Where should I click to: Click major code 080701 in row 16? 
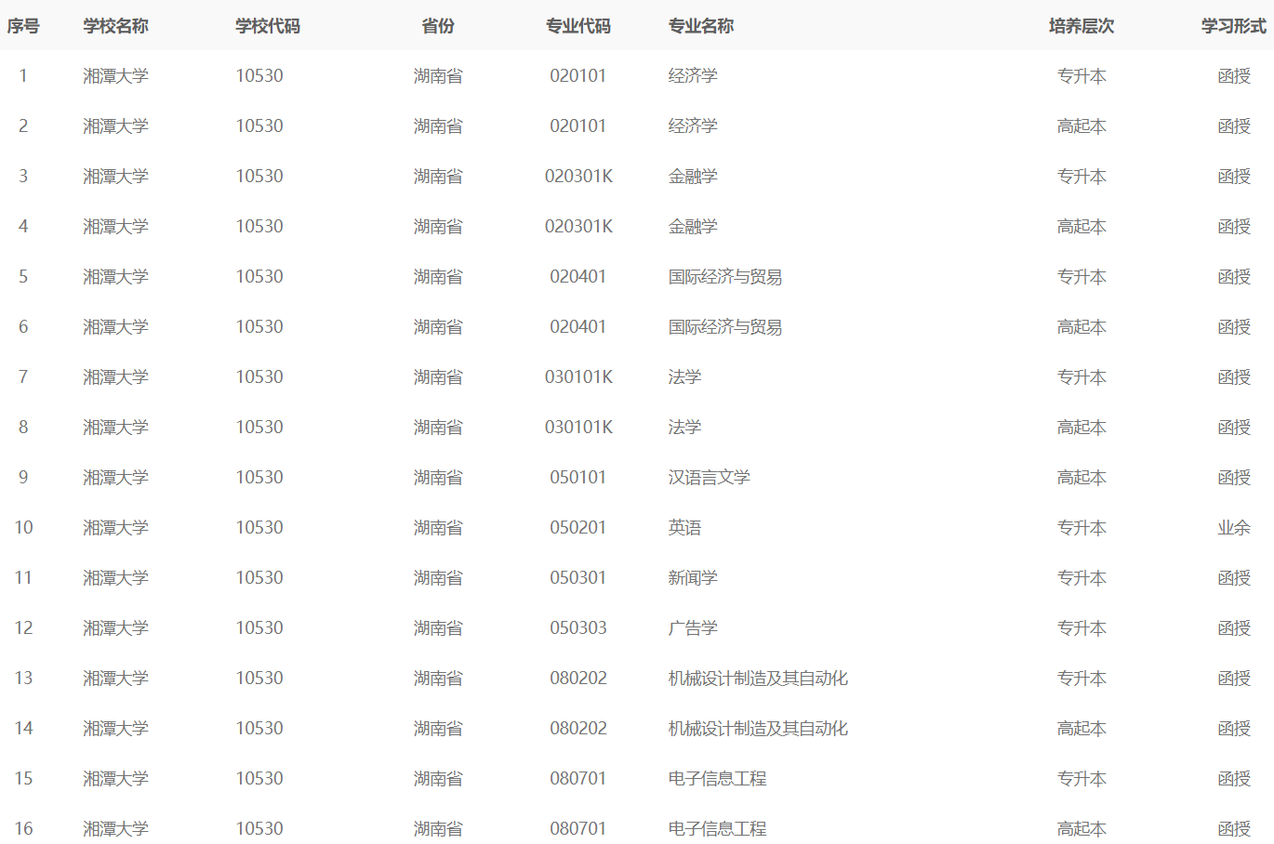click(578, 829)
